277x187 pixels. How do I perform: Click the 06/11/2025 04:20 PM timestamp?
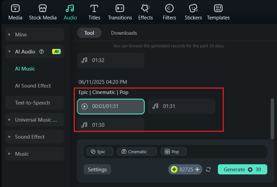coord(103,82)
